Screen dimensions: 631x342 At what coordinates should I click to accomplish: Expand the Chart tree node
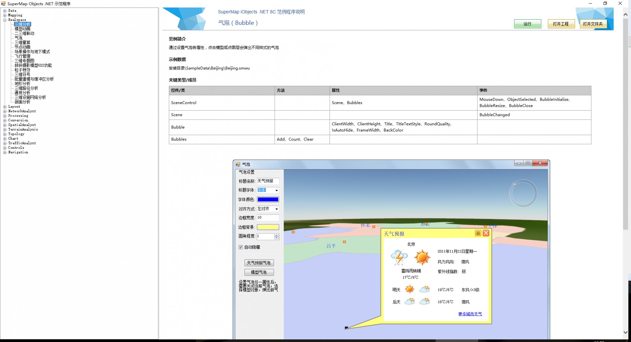pos(5,139)
